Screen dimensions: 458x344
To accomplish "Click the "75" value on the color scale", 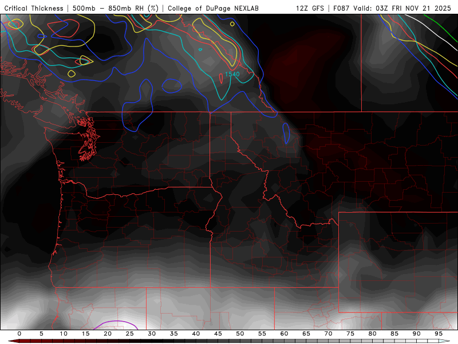I will click(x=350, y=334).
